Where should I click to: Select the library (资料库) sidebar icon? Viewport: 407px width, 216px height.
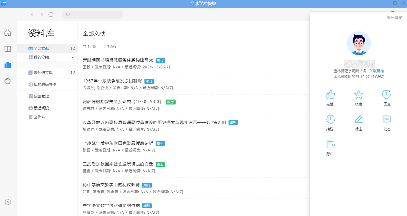click(x=8, y=65)
